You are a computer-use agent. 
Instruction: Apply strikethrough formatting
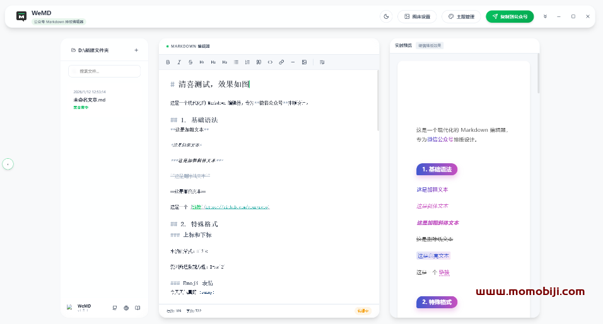coord(190,62)
